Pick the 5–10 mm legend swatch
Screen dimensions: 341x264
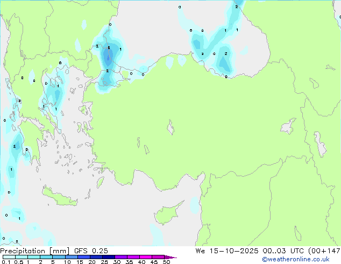point(59,257)
